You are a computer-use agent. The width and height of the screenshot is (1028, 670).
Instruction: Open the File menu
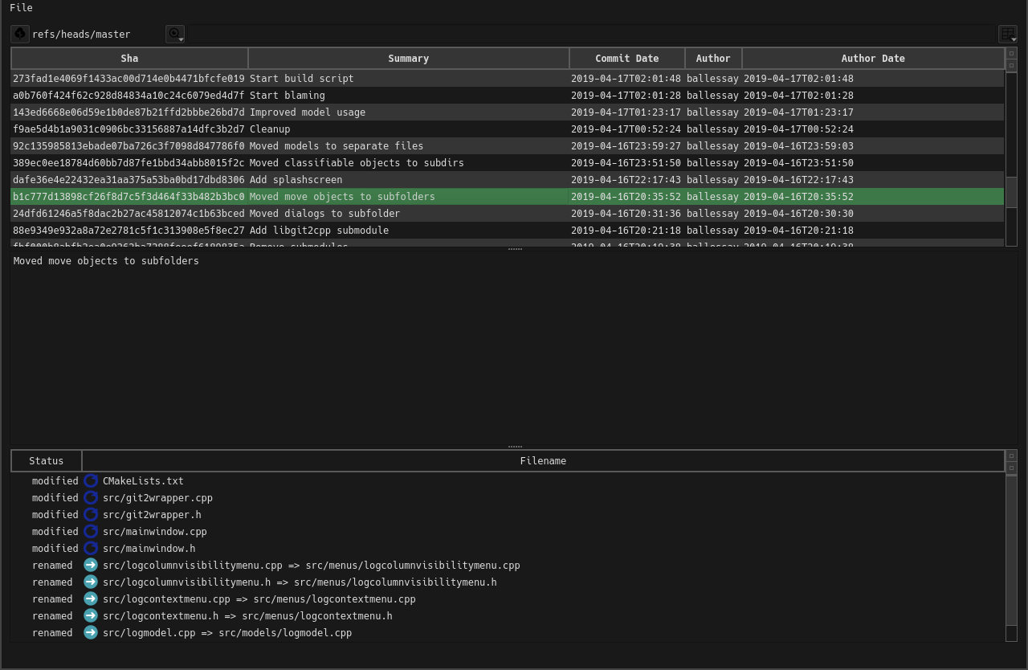click(x=22, y=8)
